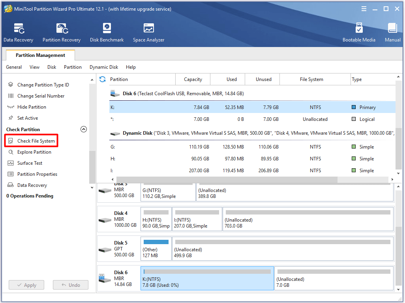Choose Surface Test action
This screenshot has height=303, width=405.
30,163
